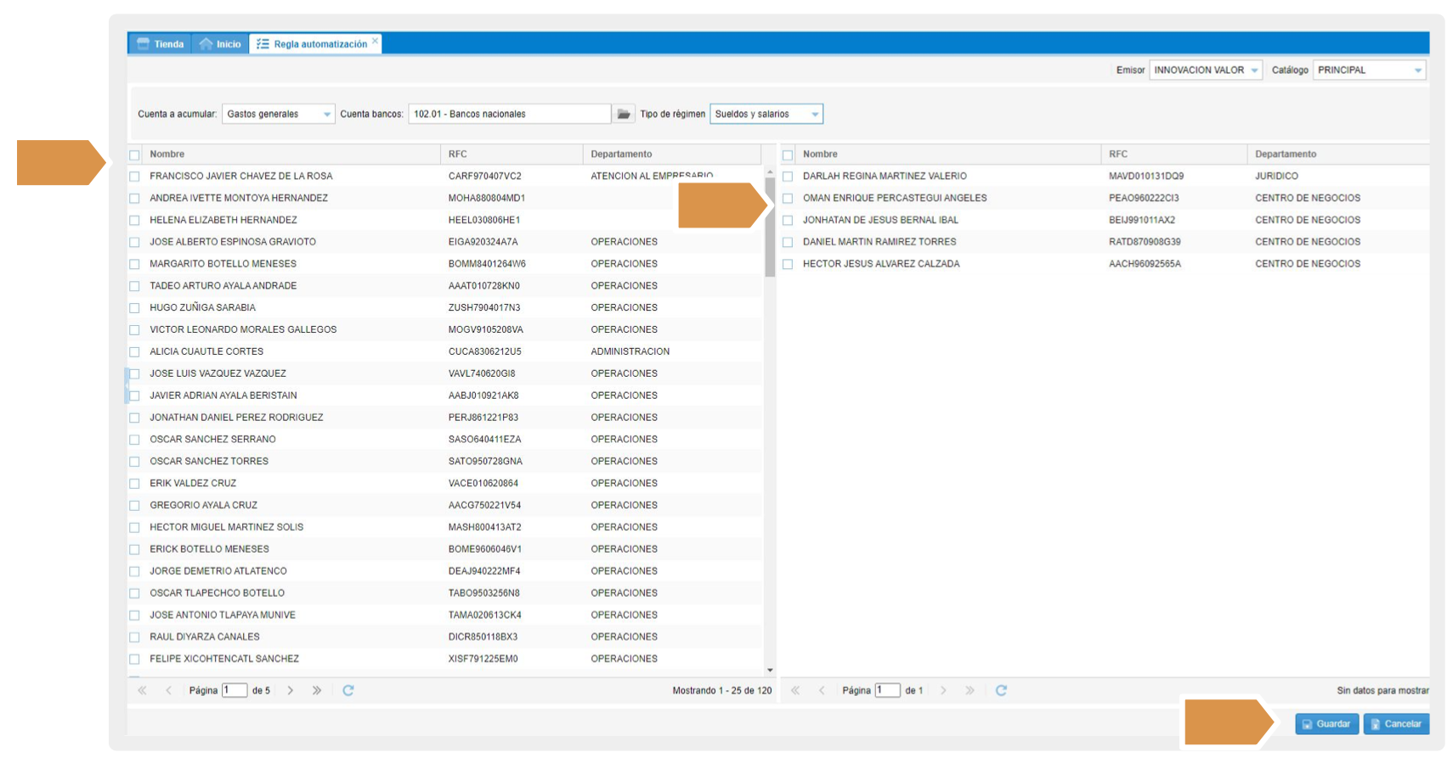
Task: Refresh the right employee list
Action: click(1001, 690)
